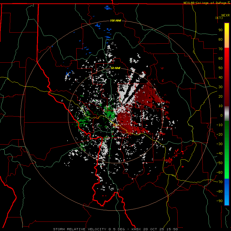Click the positive 40 value on the scale

pos(220,77)
